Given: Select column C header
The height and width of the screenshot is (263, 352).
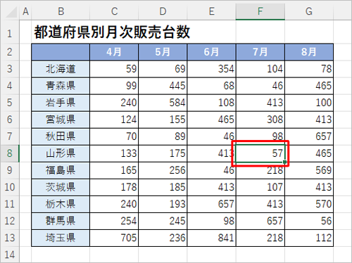Looking at the screenshot, I should [114, 11].
